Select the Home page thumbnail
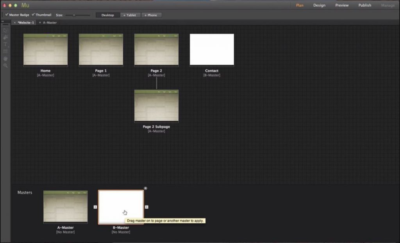The width and height of the screenshot is (400, 243). 46,50
